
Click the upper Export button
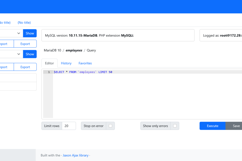25,44
